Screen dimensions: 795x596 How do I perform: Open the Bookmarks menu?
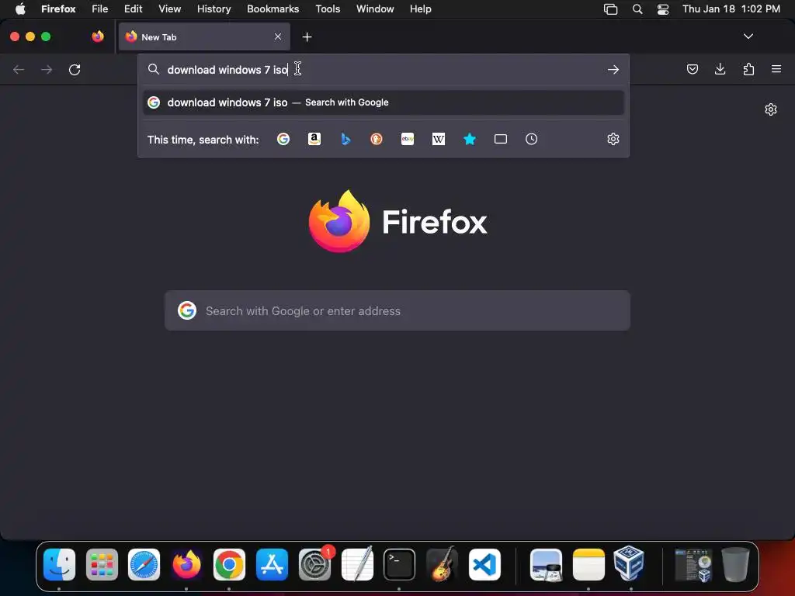point(273,9)
